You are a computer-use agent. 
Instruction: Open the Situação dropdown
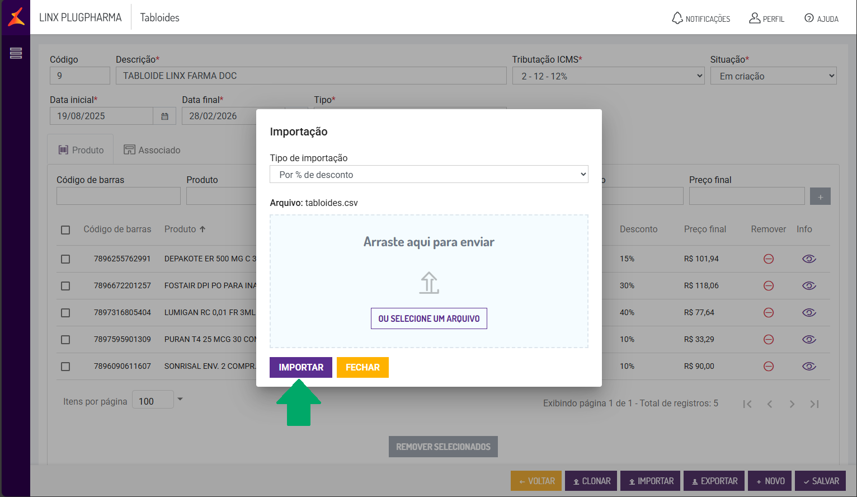(773, 76)
